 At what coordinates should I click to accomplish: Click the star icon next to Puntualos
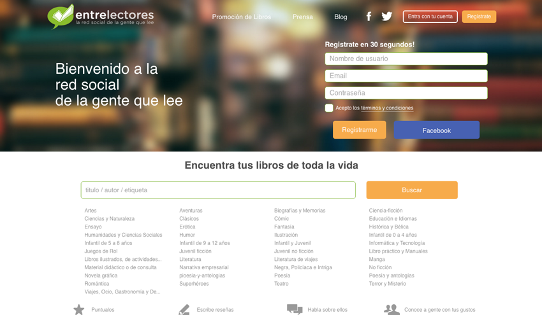click(x=79, y=309)
